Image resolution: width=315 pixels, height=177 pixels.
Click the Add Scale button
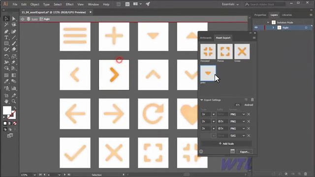[x=226, y=144]
